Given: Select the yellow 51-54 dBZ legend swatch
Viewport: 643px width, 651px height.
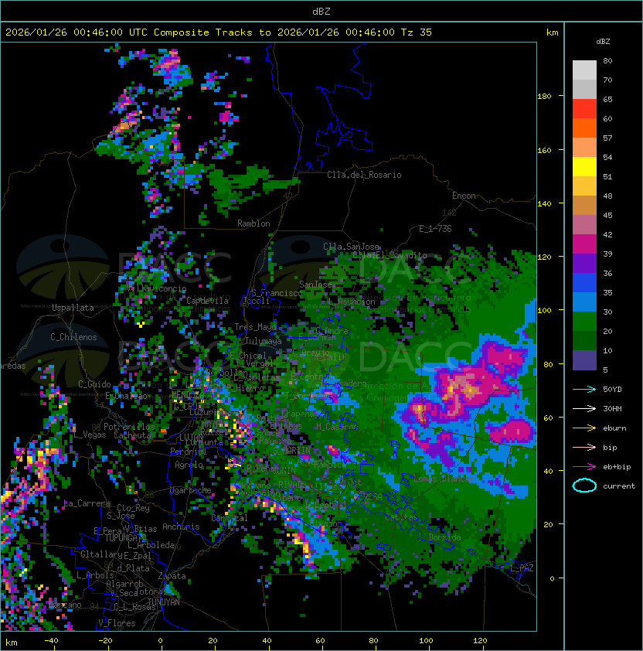Looking at the screenshot, I should [x=584, y=167].
